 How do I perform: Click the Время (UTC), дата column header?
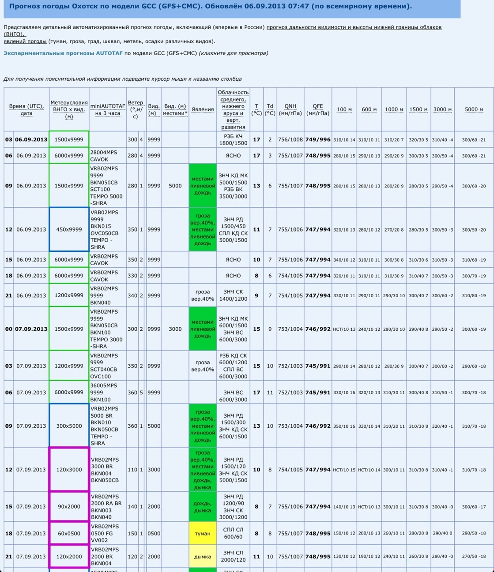26,109
